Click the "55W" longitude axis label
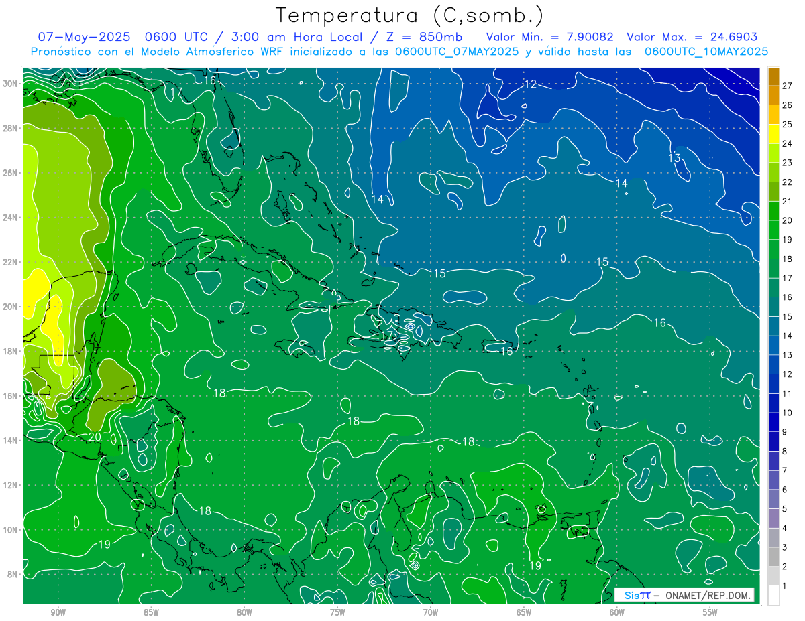The image size is (805, 621). pos(710,612)
